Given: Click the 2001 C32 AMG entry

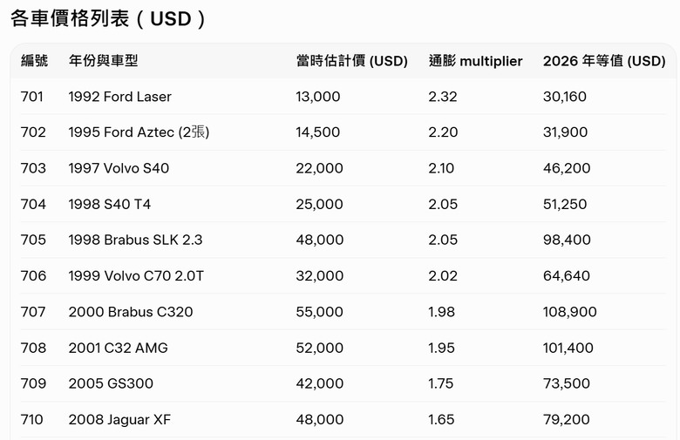Looking at the screenshot, I should [x=118, y=348].
